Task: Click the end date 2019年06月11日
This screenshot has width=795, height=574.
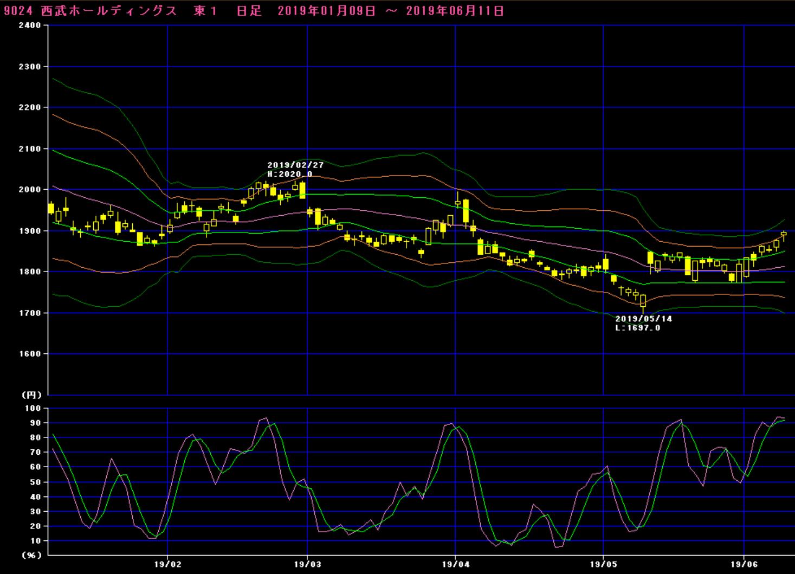Action: point(455,11)
